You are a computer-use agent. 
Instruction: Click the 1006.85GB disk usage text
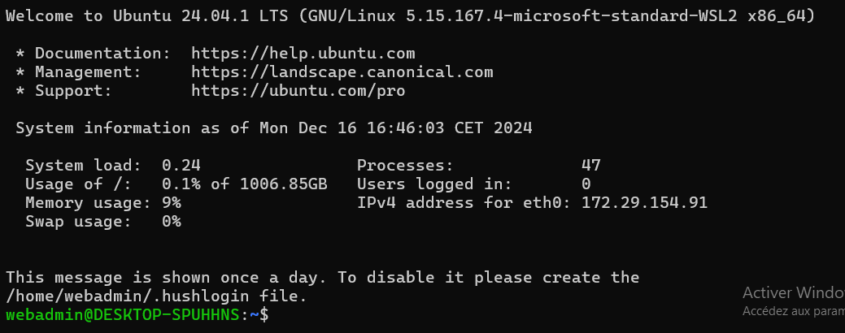coord(283,184)
